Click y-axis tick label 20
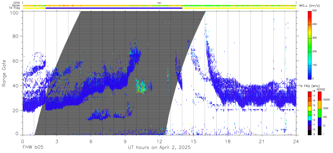Image resolution: width=333 pixels, height=153 pixels. tap(16, 110)
